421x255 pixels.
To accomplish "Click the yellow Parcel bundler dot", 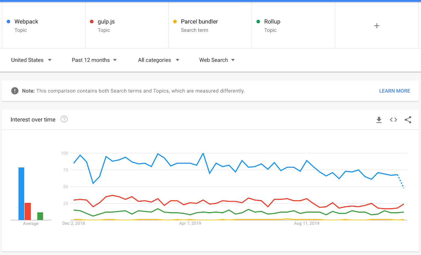I will coord(175,21).
